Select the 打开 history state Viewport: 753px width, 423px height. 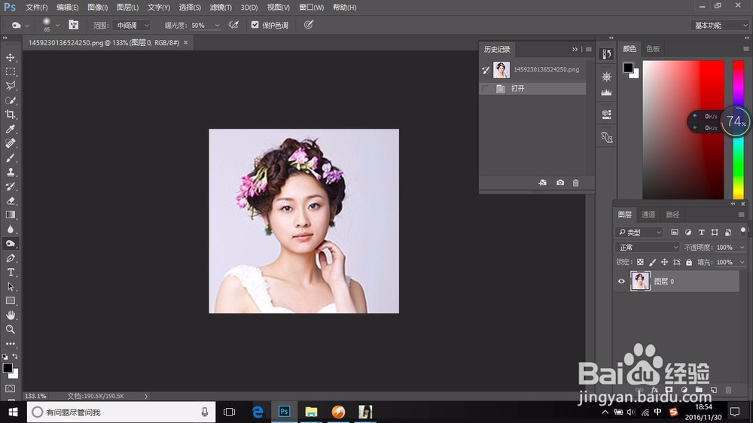[x=533, y=88]
